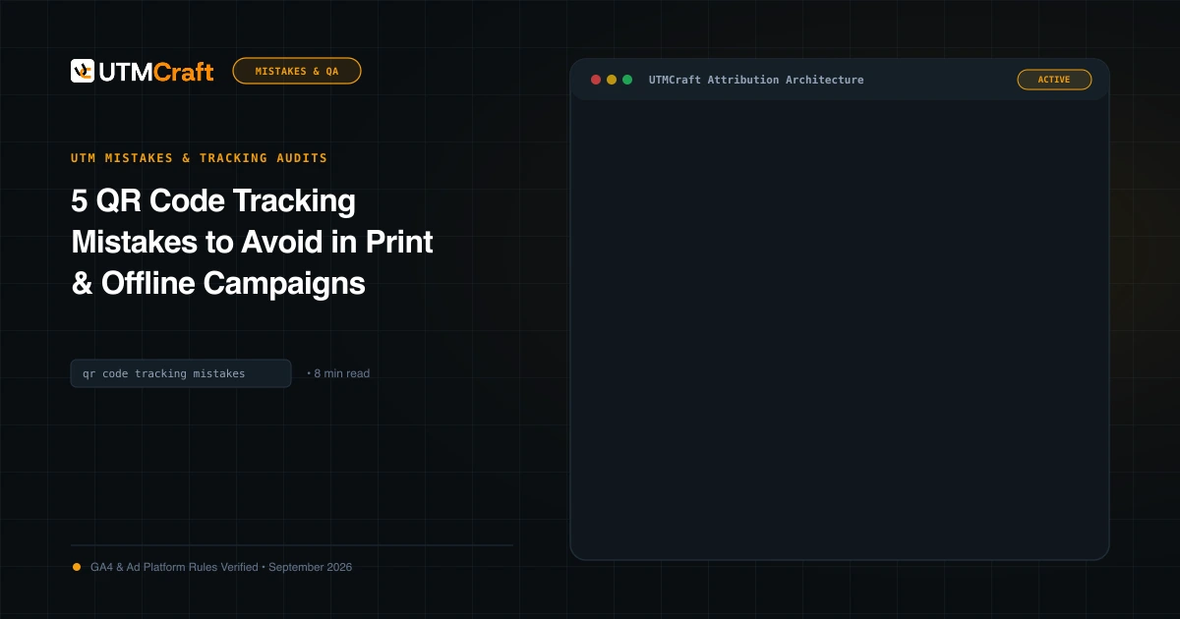This screenshot has height=619, width=1180.
Task: Open the 5 QR Code Tracking Mistakes headline
Action: pyautogui.click(x=252, y=242)
